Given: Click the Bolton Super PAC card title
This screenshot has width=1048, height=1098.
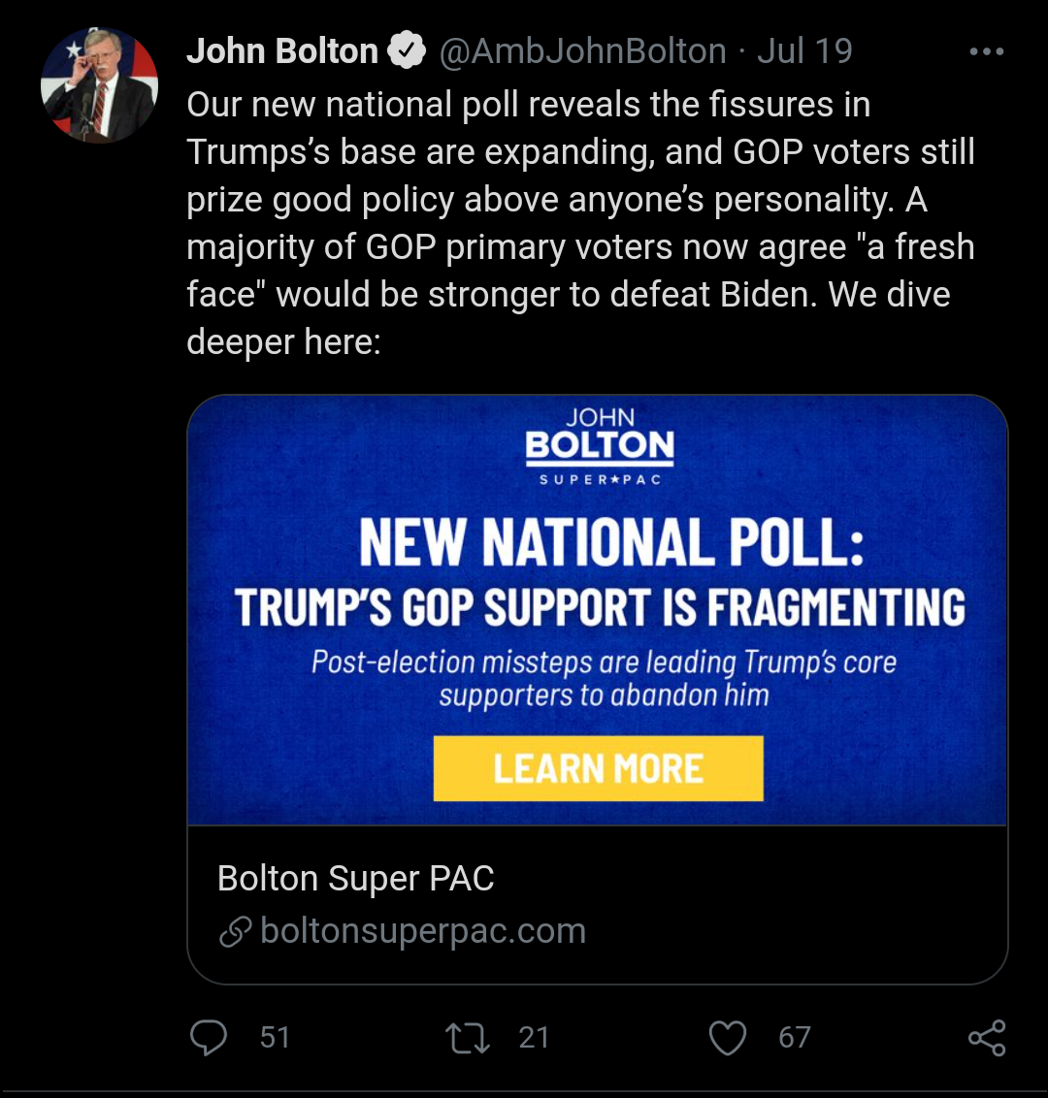Looking at the screenshot, I should pyautogui.click(x=356, y=879).
